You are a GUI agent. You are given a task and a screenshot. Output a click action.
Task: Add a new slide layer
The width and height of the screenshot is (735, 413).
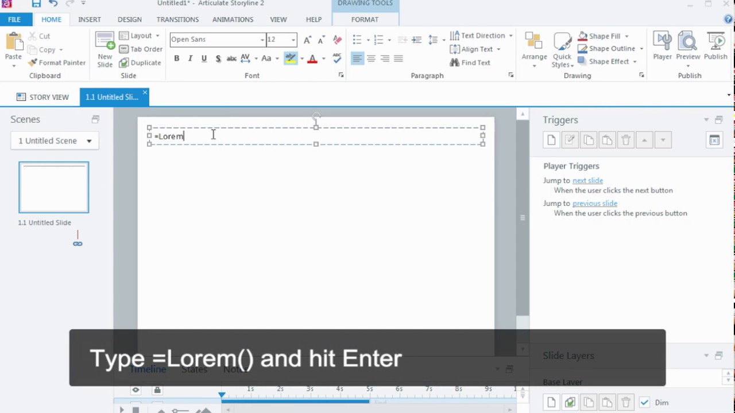[551, 402]
